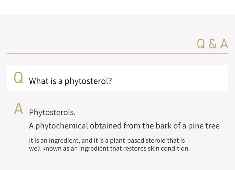Click the white strip above the section
The height and width of the screenshot is (170, 235).
[x=117, y=7]
